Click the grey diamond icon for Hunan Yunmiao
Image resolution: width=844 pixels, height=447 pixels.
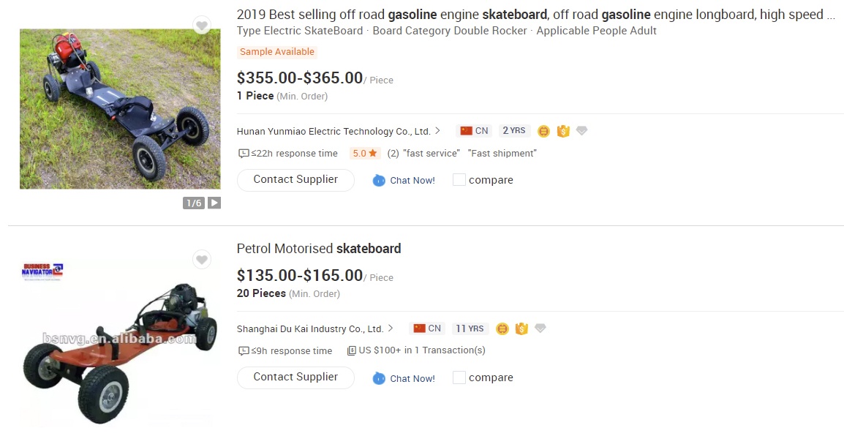click(581, 131)
